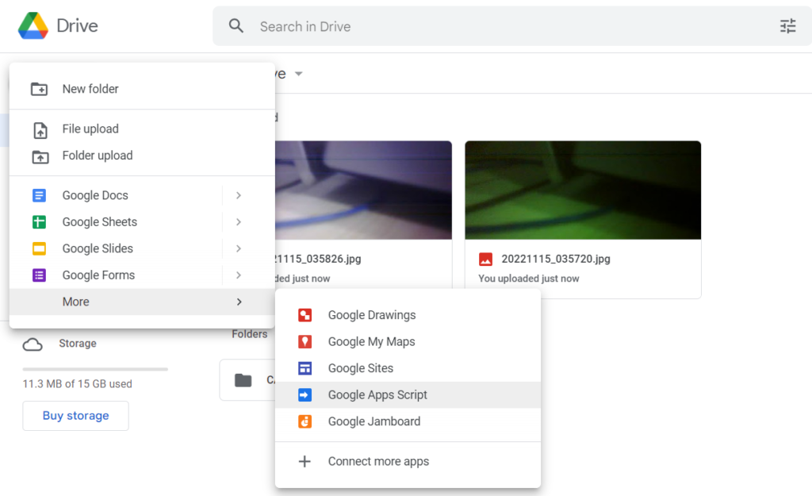Choose Connect more apps option

click(x=378, y=461)
